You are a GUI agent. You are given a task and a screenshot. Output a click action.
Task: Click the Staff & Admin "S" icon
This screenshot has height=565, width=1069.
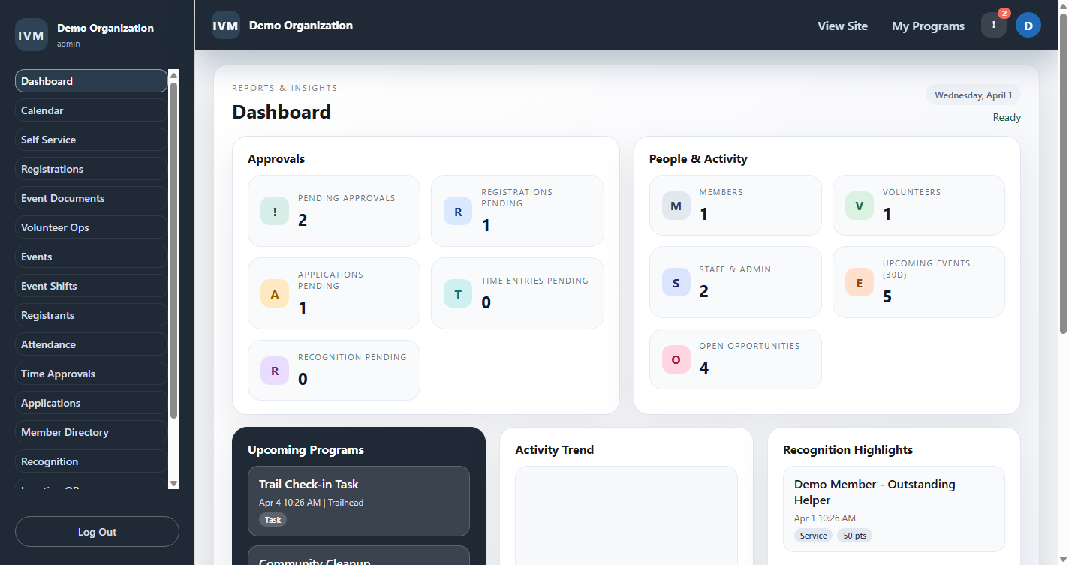pos(676,282)
